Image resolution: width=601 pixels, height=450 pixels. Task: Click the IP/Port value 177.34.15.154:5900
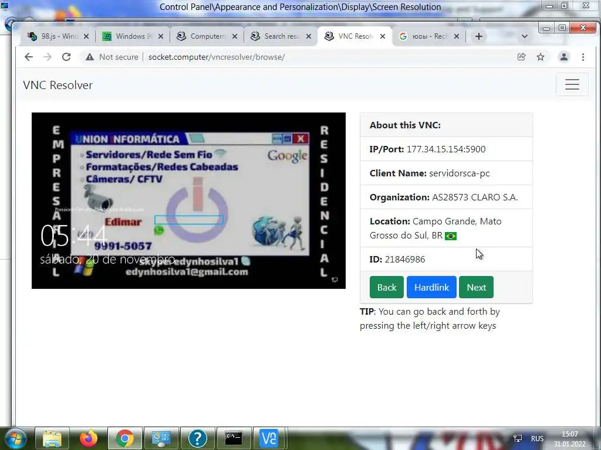pyautogui.click(x=446, y=149)
